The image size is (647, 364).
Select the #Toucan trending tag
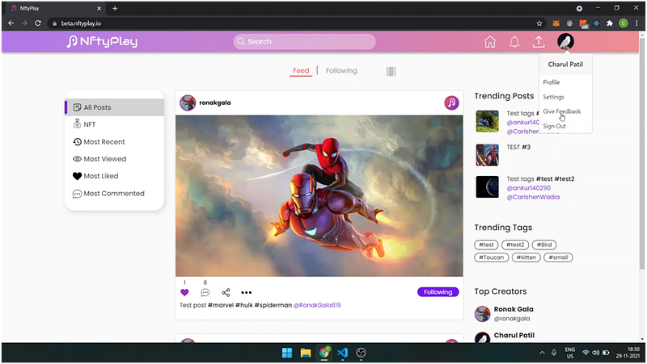pyautogui.click(x=492, y=257)
